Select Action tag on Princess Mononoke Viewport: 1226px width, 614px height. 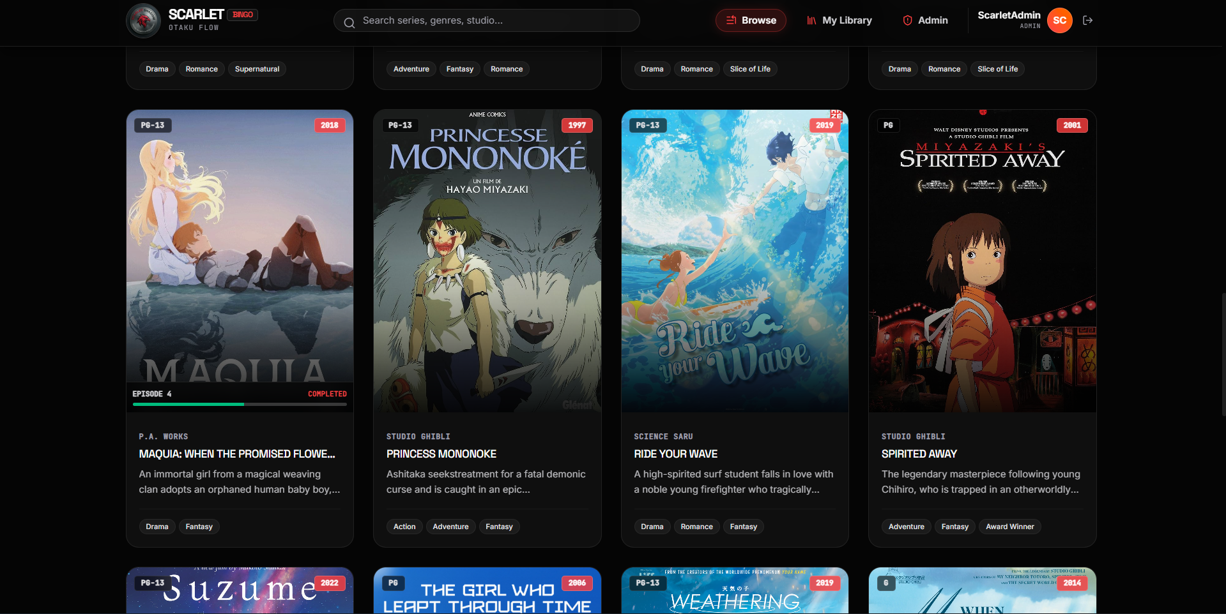[404, 527]
